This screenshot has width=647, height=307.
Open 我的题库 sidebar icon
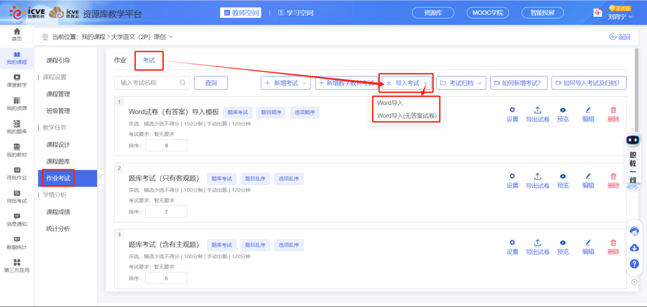[17, 126]
